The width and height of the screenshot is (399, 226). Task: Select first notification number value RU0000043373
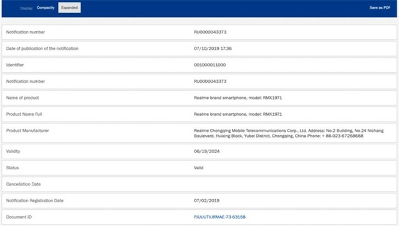tap(210, 32)
